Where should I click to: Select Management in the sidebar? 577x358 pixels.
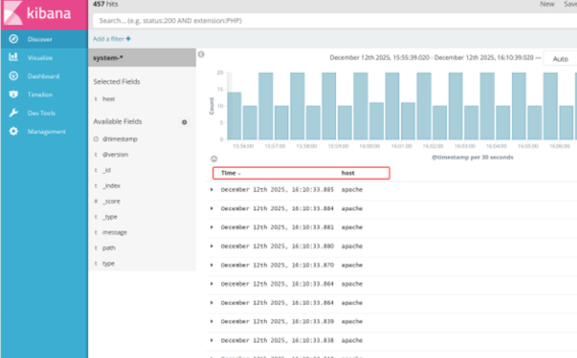[x=44, y=131]
